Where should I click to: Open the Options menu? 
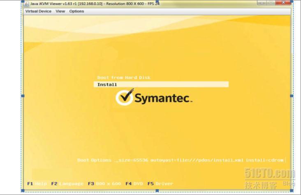click(76, 11)
